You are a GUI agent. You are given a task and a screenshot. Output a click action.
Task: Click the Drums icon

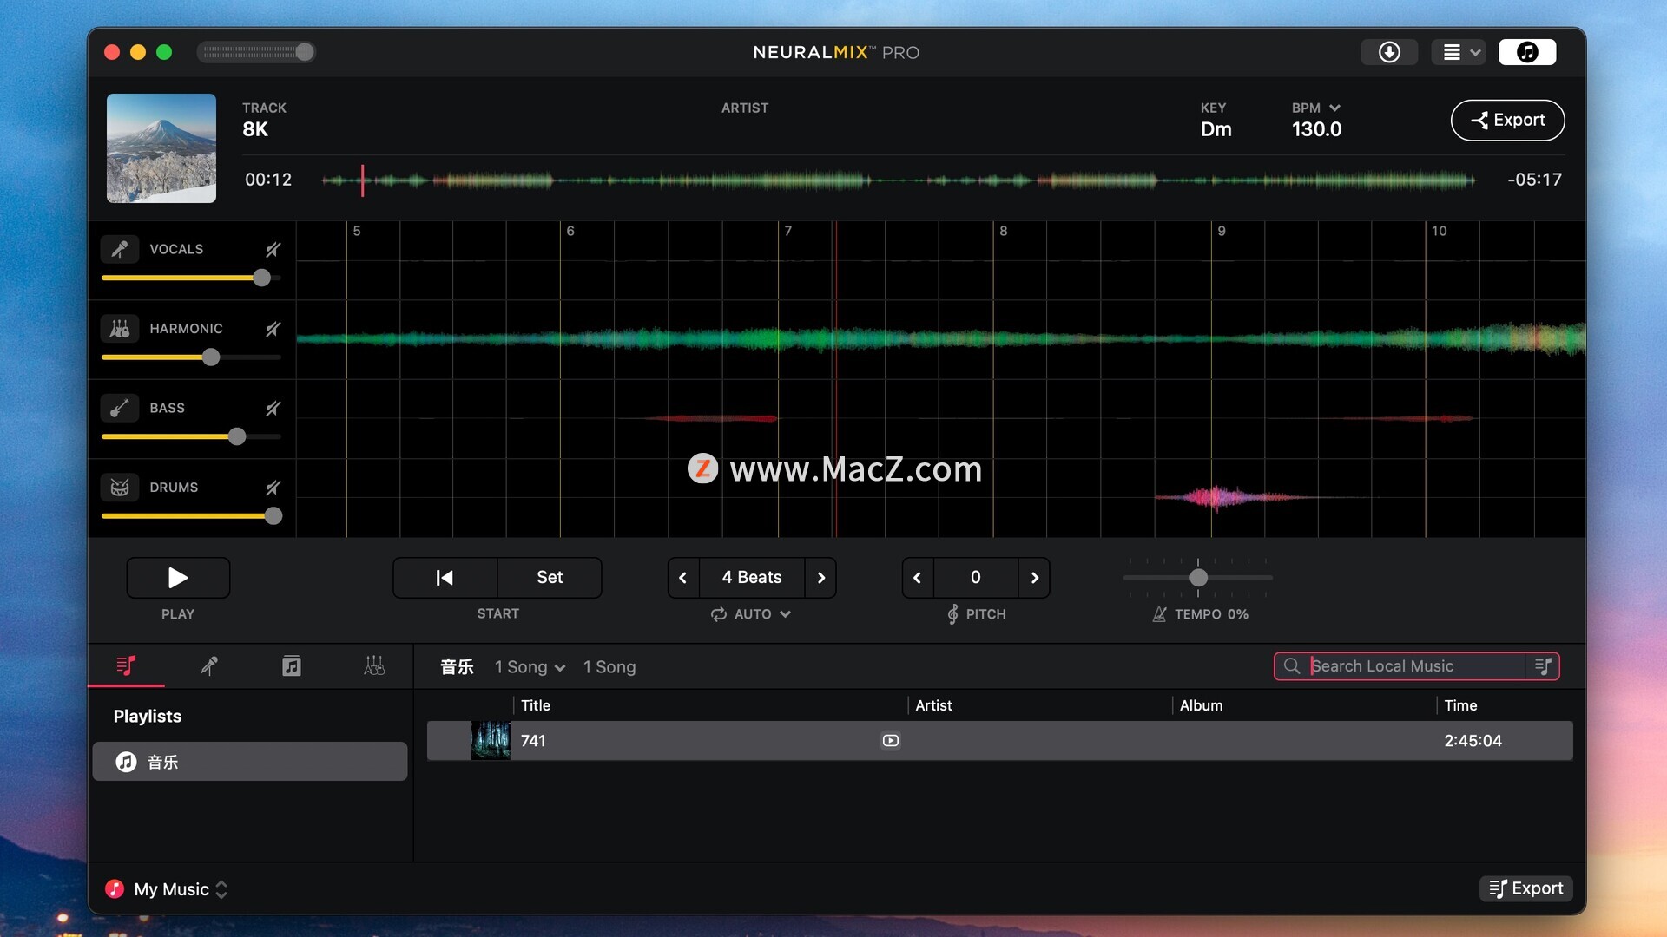(120, 488)
